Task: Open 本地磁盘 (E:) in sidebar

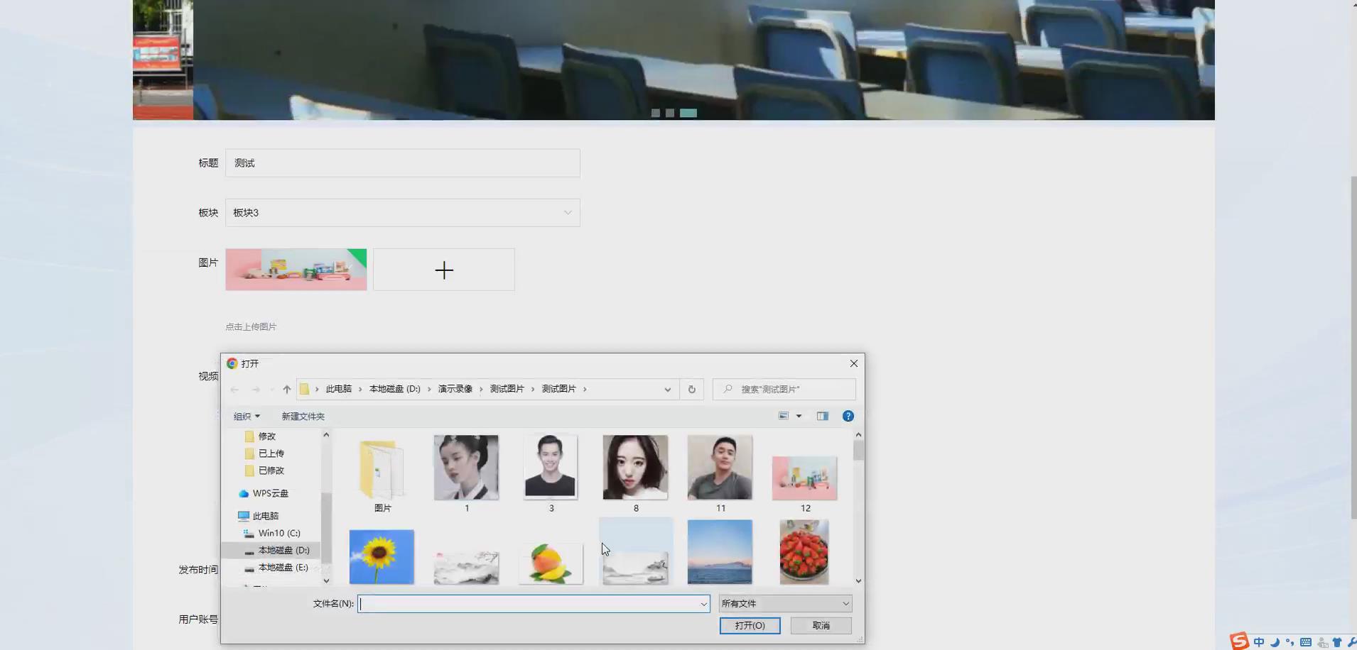Action: point(276,568)
